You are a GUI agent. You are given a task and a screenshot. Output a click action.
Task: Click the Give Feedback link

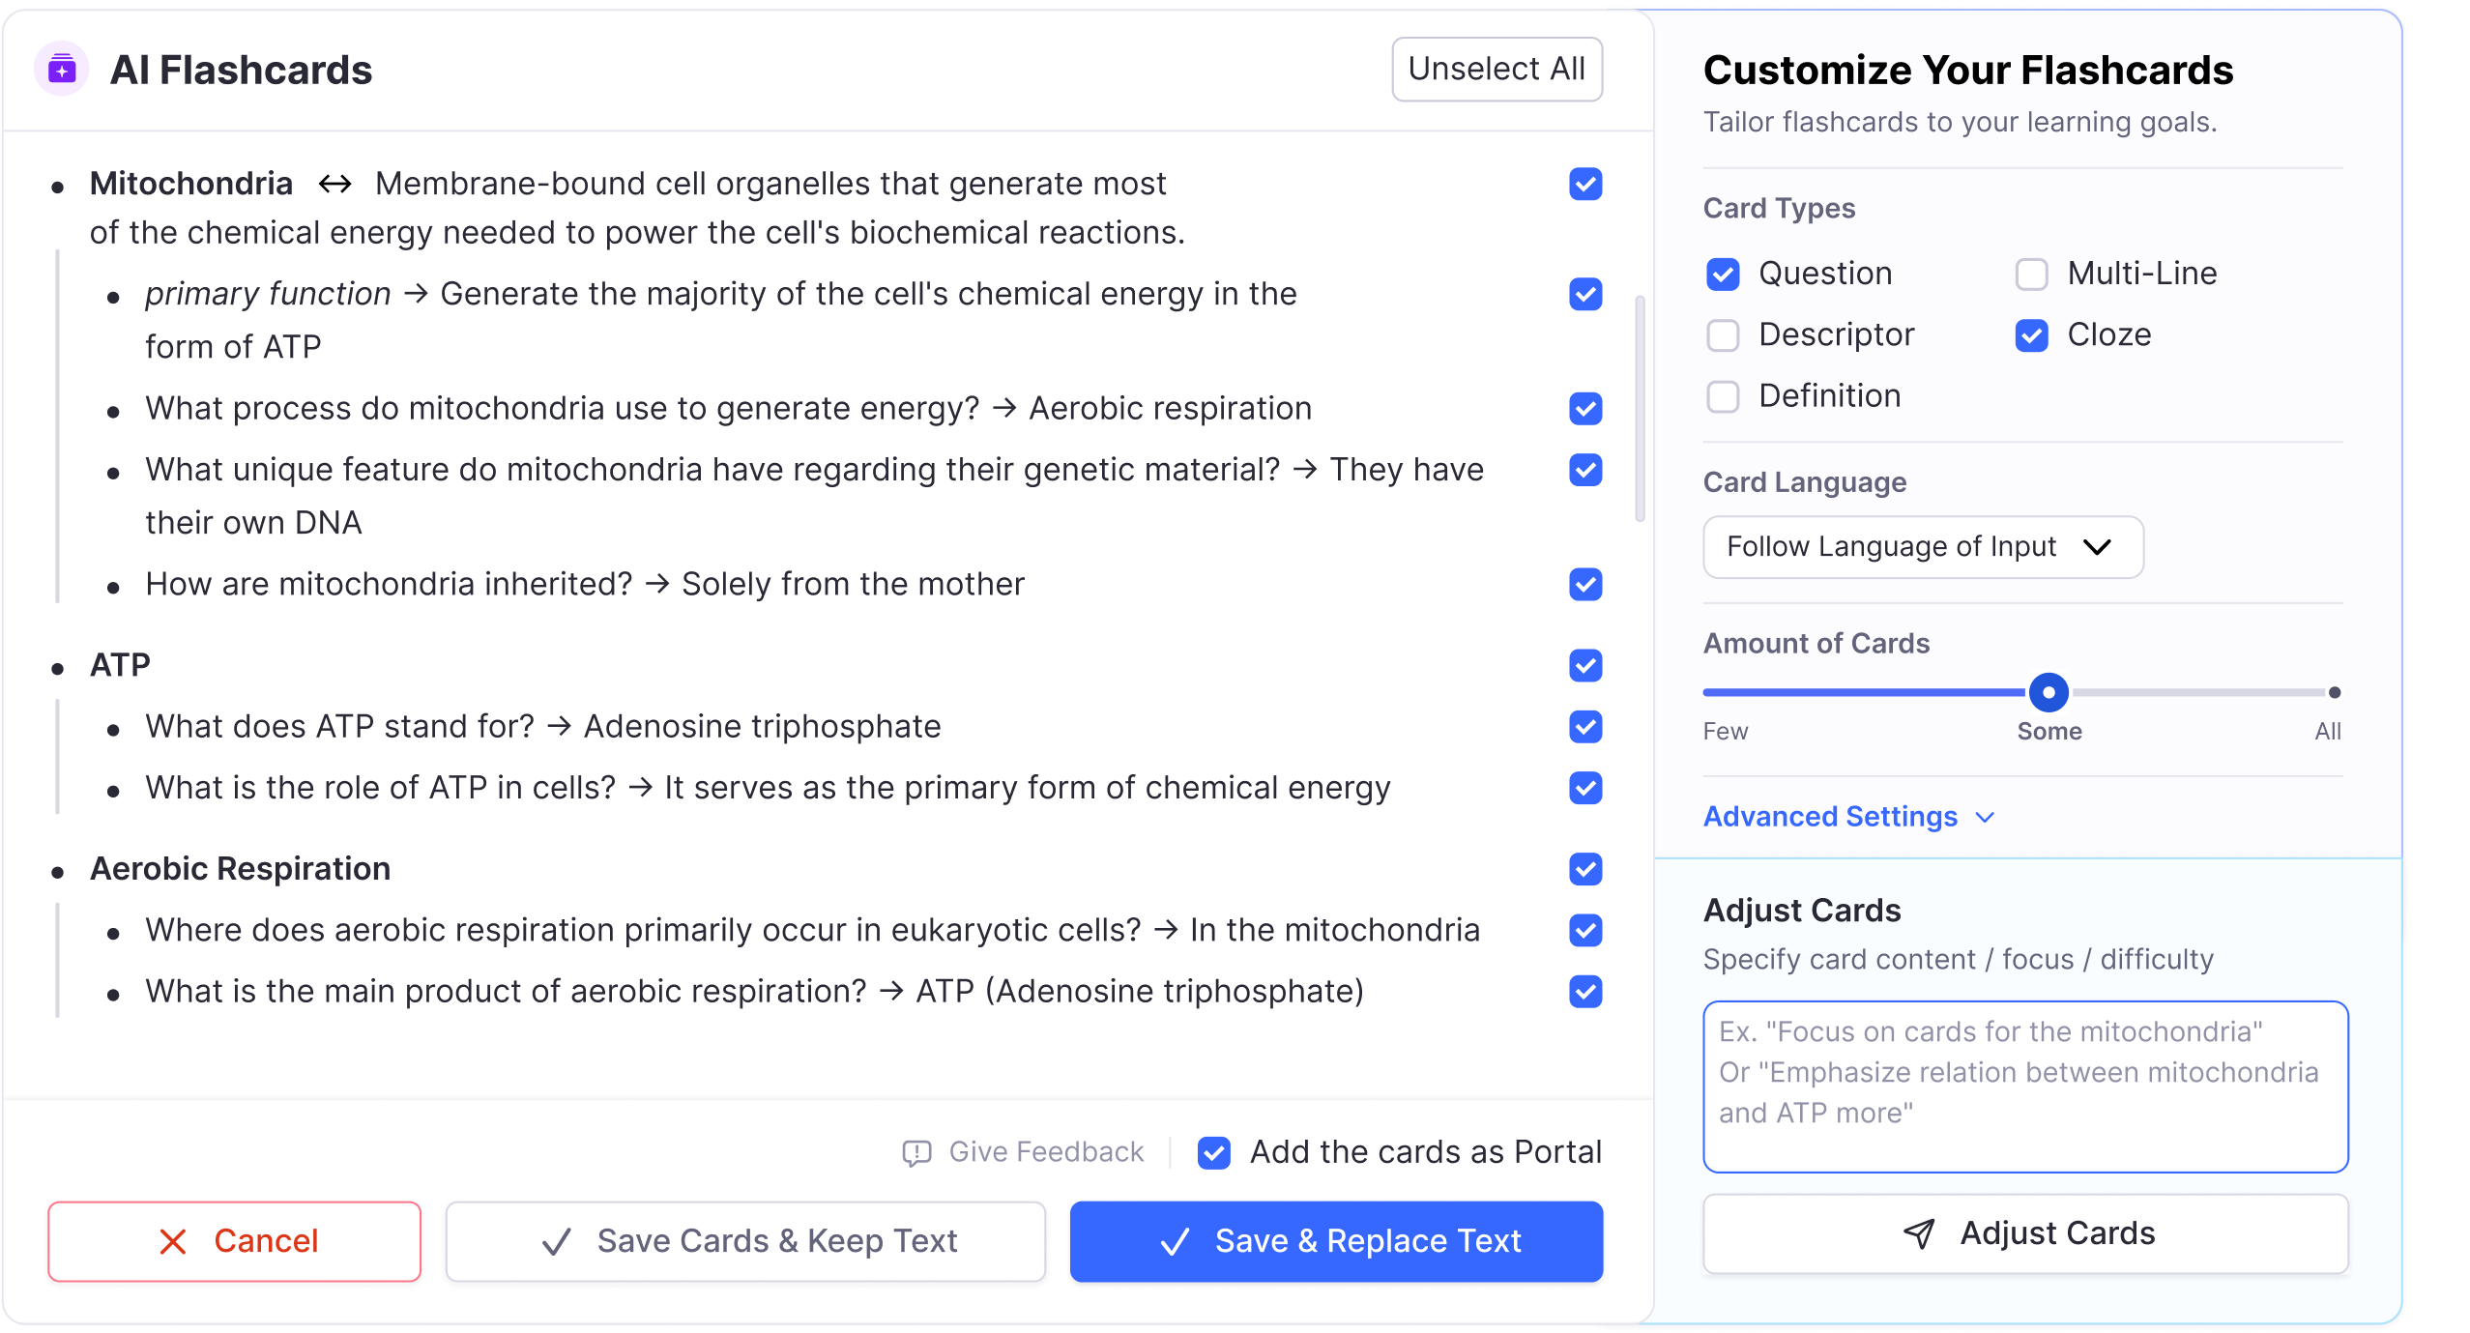1045,1152
